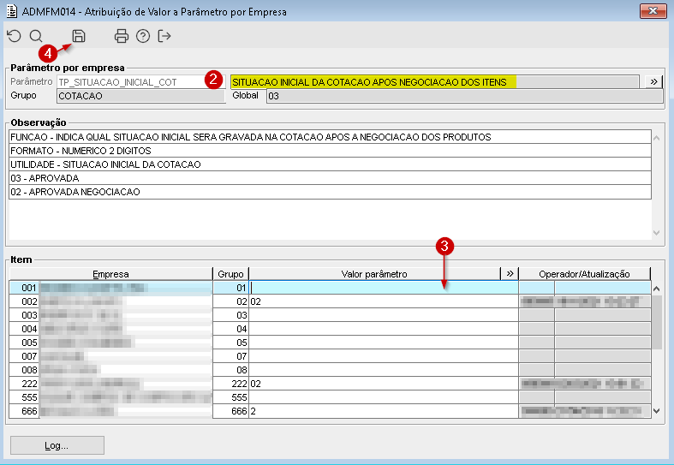Click observation line 02 - APROVADA NEGOCIACAO

pyautogui.click(x=330, y=192)
